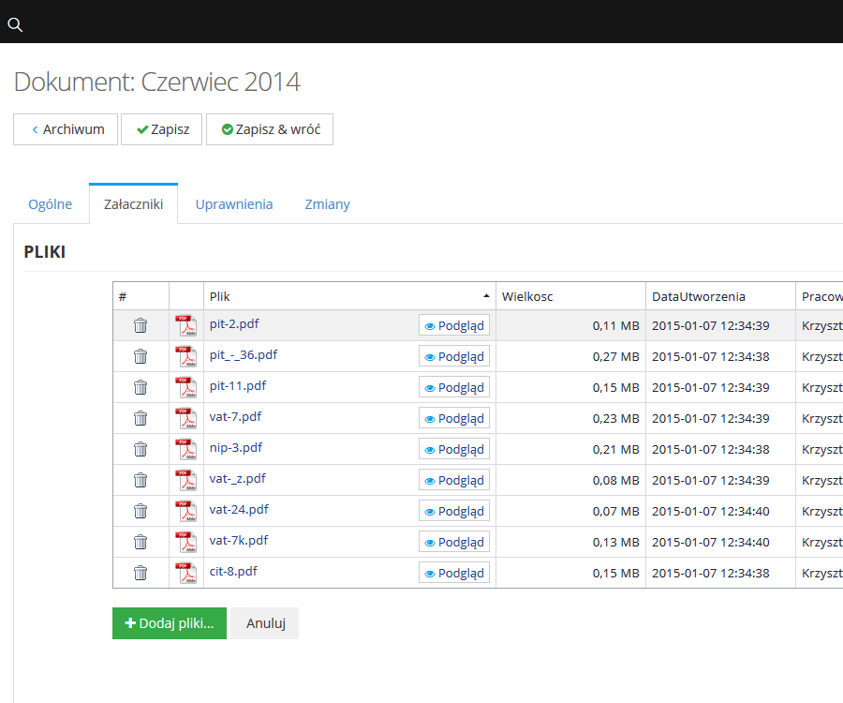Select the 0,13 MB size cell
The height and width of the screenshot is (703, 843).
click(x=570, y=542)
